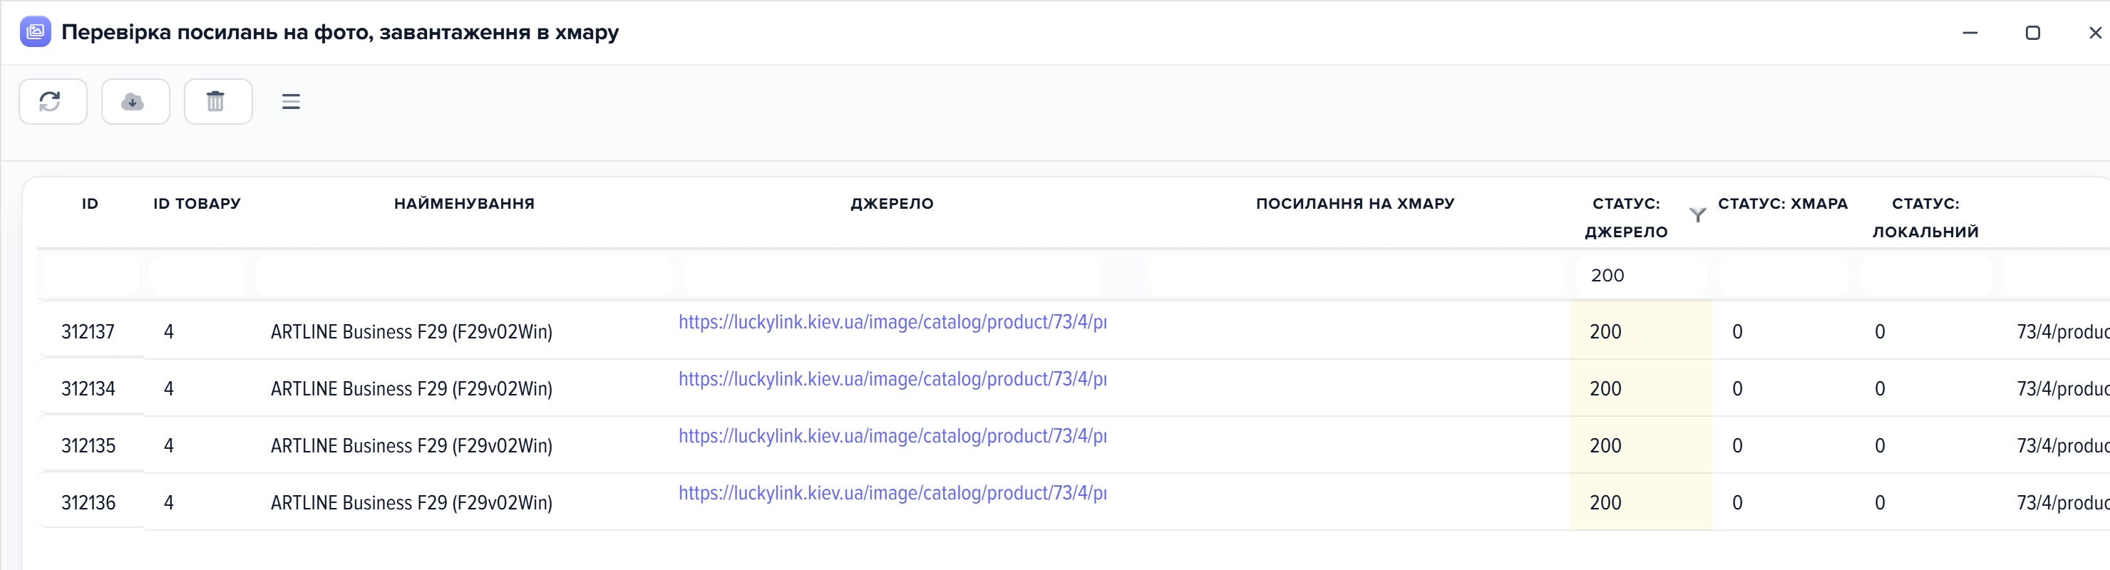Click the Статус: Хмара filter field
The height and width of the screenshot is (570, 2110).
pos(1784,275)
